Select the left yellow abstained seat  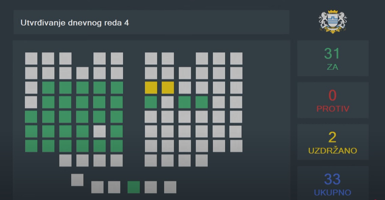coord(151,88)
